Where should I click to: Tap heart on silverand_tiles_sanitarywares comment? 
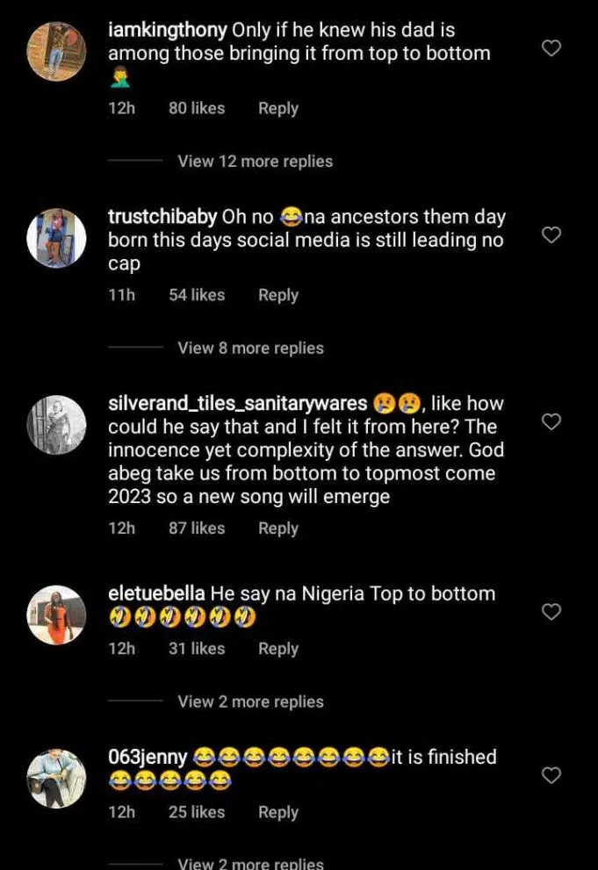(x=551, y=422)
